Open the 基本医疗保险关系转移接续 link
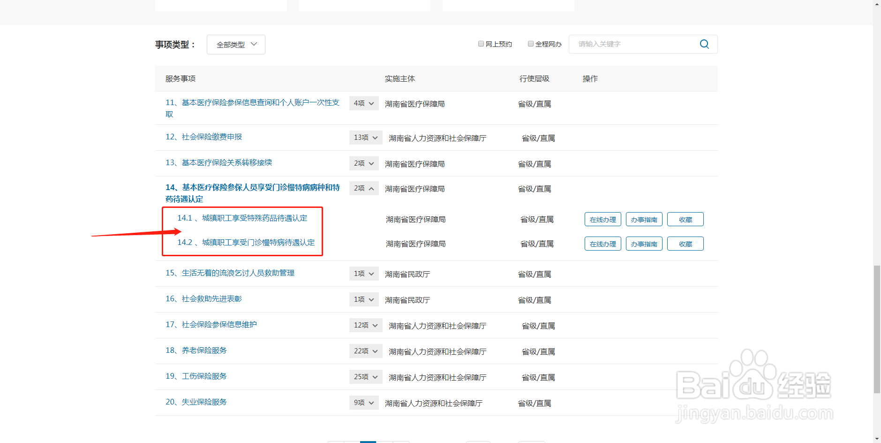This screenshot has width=881, height=443. coord(227,162)
